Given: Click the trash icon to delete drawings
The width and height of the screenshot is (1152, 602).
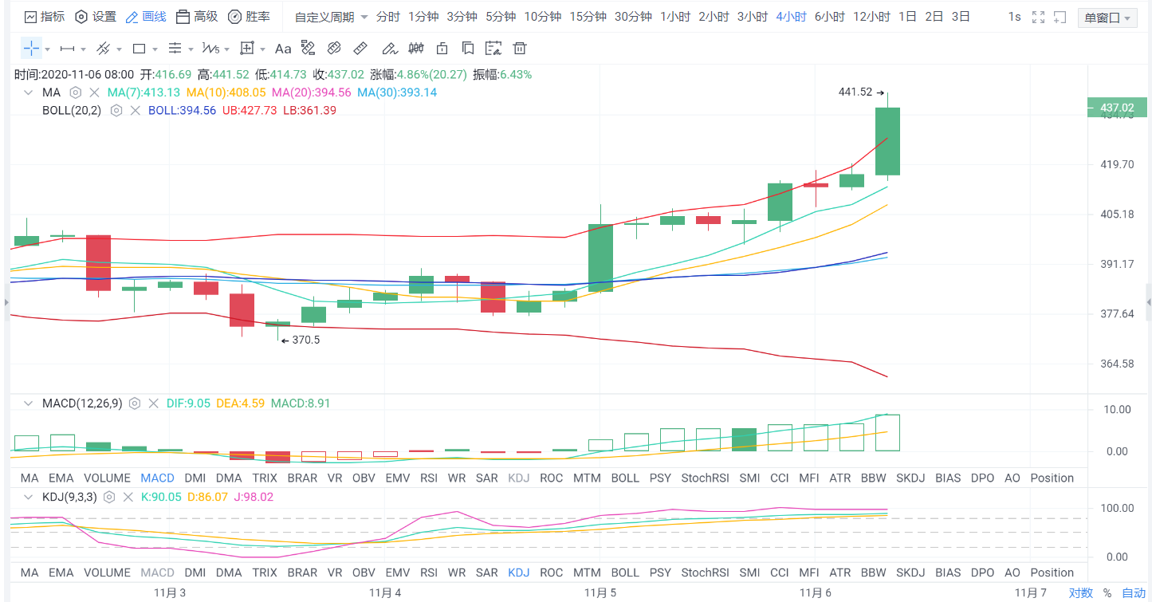Looking at the screenshot, I should (x=520, y=49).
